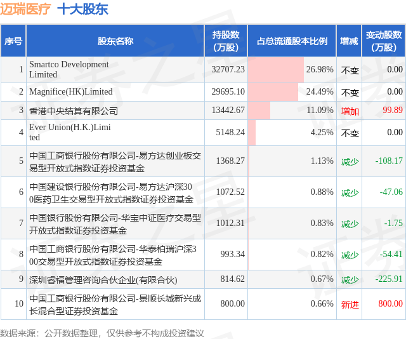406x339 pixels.
Task: Click the 24.49% percentage value
Action: [x=320, y=91]
